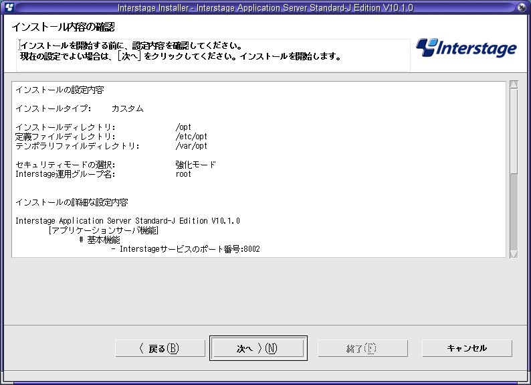Viewport: 531px width, 385px height.
Task: Click the scrollbar up arrow
Action: [x=514, y=85]
